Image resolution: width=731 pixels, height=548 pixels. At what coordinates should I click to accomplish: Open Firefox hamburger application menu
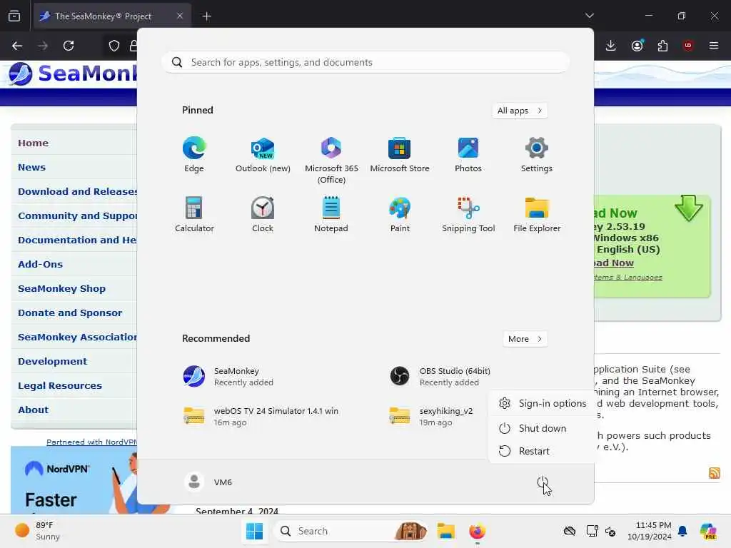[x=714, y=46]
